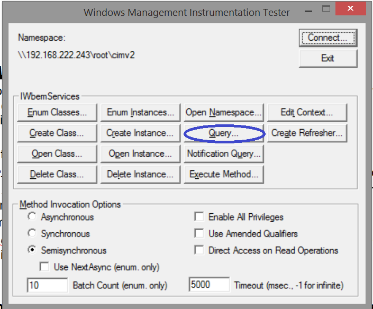Click the IWbemServices group label
This screenshot has width=373, height=309.
(50, 96)
